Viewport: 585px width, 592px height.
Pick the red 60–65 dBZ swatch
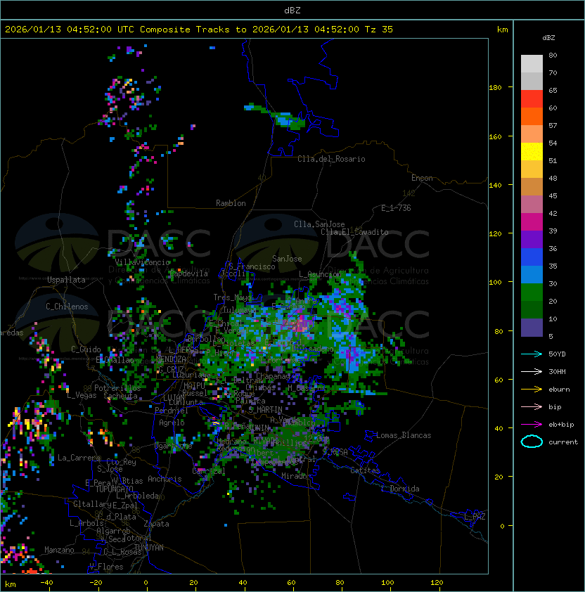coord(532,99)
